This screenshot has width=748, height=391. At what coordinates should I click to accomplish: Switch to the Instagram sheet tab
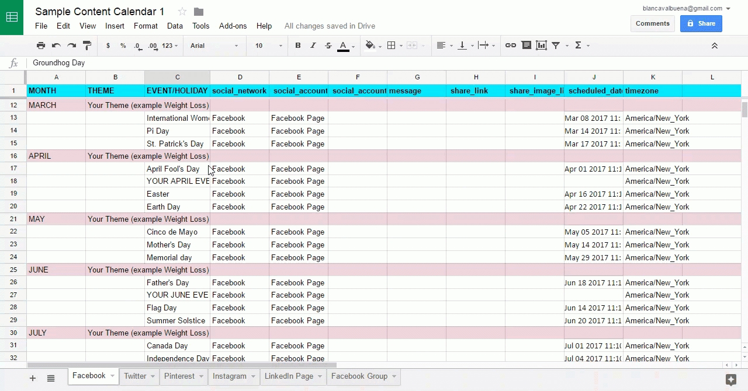234,376
